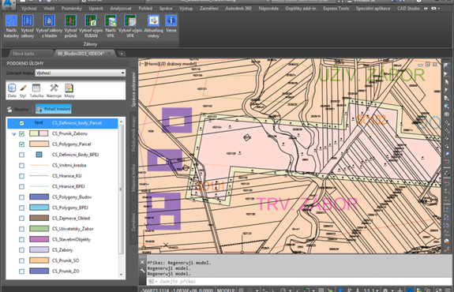
Task: Open the Autodesk 360 ribbon tab
Action: click(x=238, y=9)
